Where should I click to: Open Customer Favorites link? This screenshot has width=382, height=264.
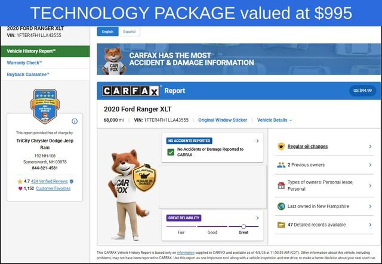click(x=53, y=188)
